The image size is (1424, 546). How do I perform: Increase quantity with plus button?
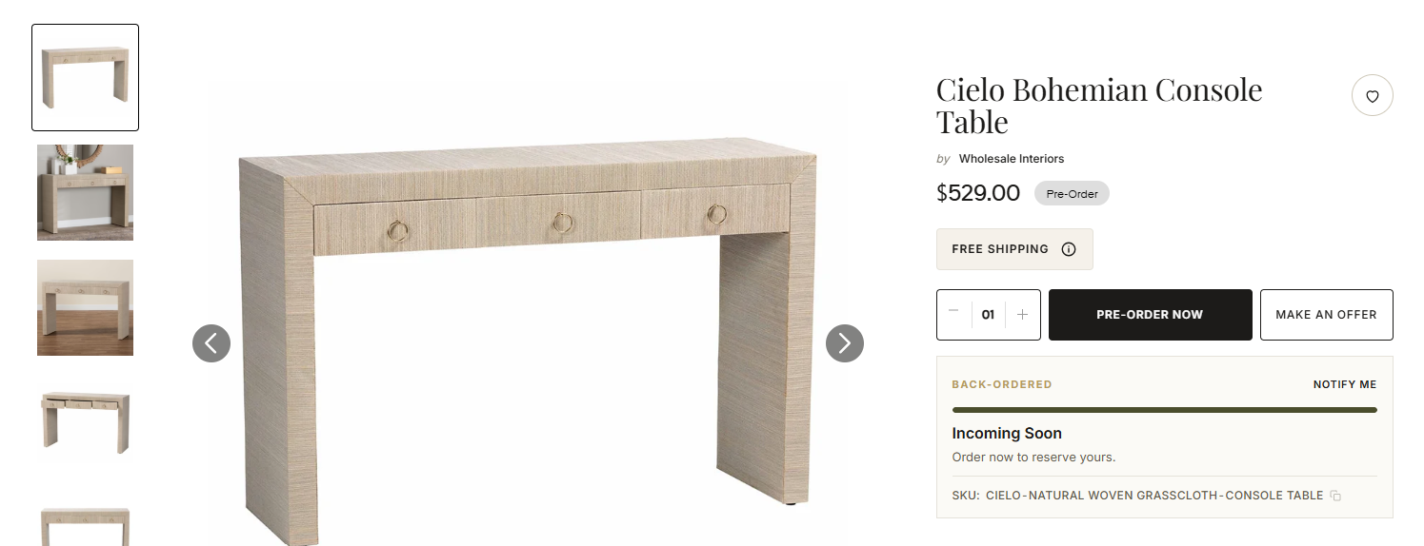pyautogui.click(x=1022, y=314)
